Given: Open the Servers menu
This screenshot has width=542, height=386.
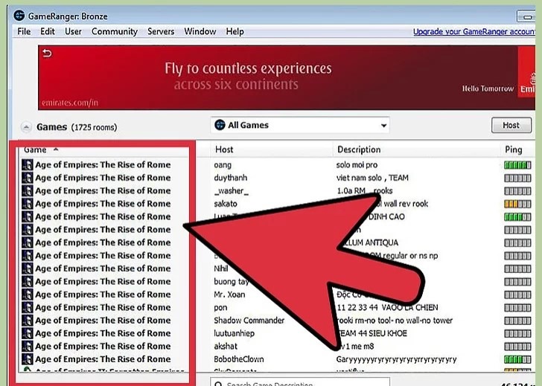Looking at the screenshot, I should click(161, 31).
